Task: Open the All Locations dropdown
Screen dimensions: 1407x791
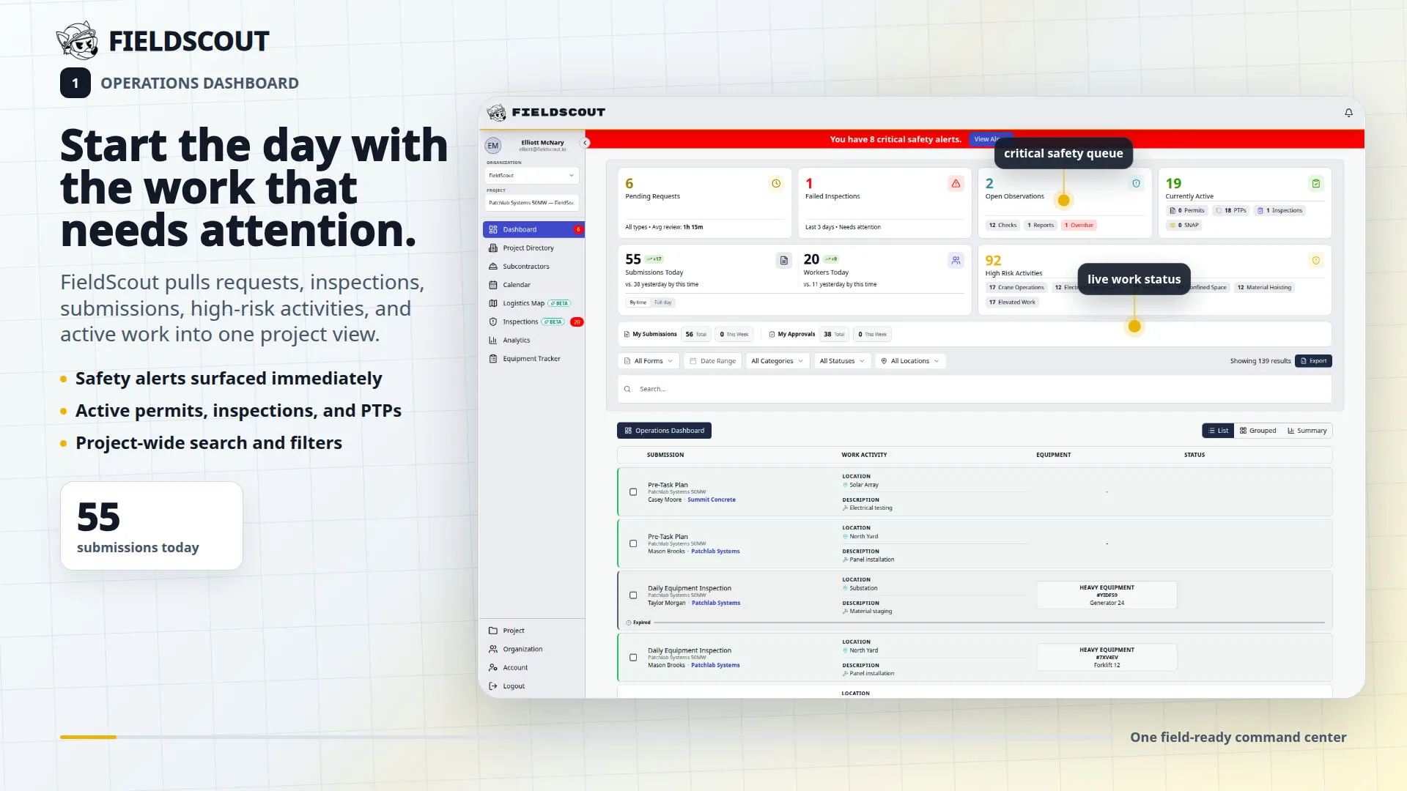Action: click(x=909, y=361)
